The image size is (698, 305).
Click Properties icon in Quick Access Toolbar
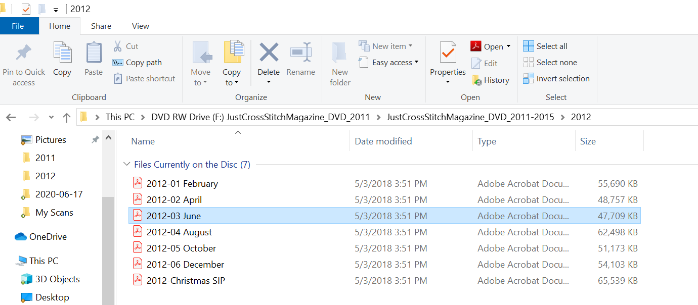(x=26, y=9)
